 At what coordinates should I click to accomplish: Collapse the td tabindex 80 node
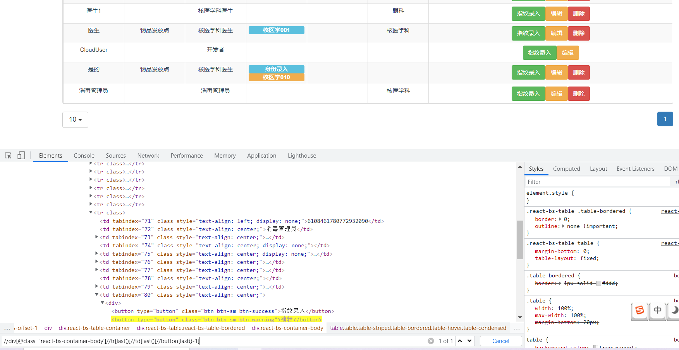[x=97, y=295]
